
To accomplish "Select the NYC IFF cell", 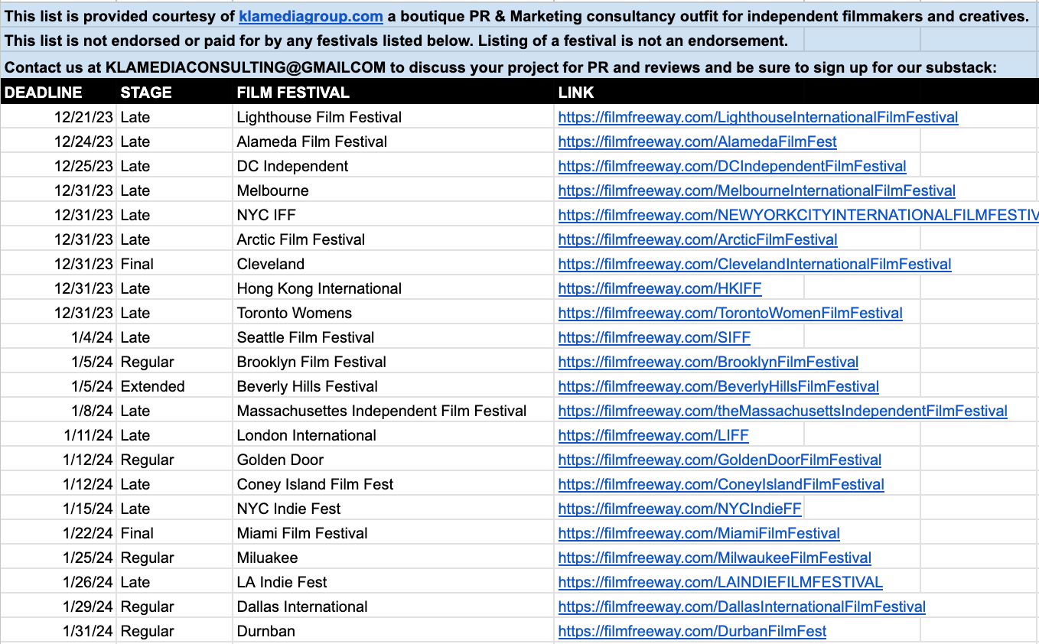I will pyautogui.click(x=393, y=215).
